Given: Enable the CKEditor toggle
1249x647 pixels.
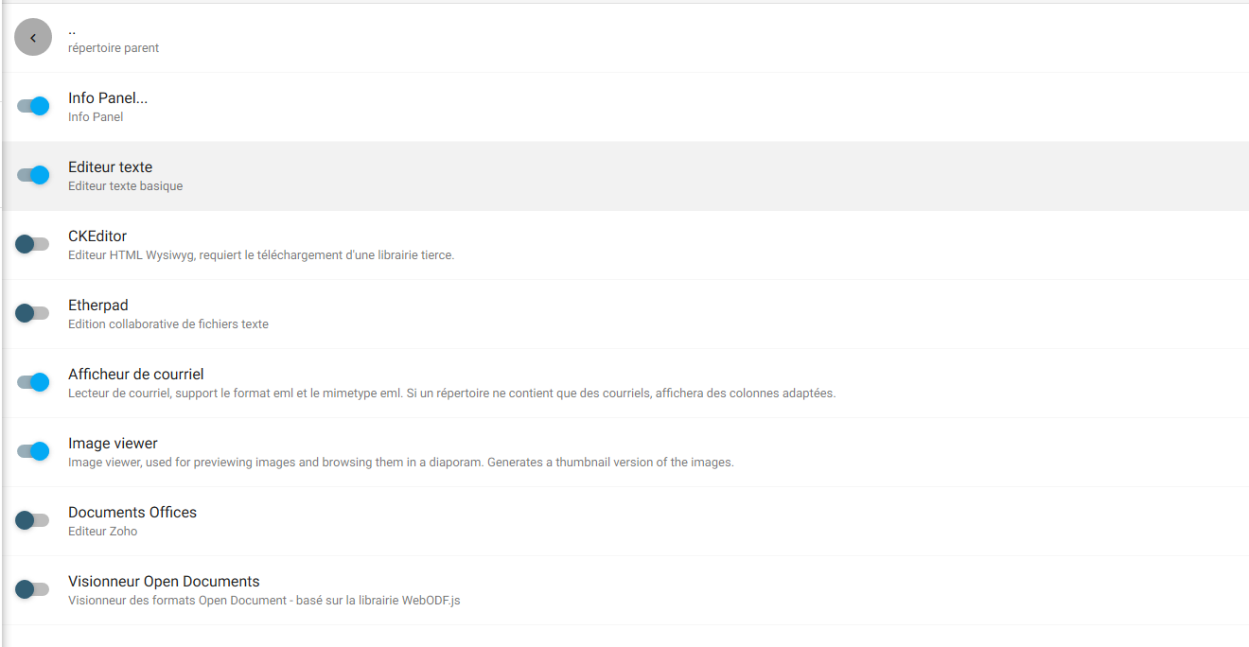Looking at the screenshot, I should [32, 244].
